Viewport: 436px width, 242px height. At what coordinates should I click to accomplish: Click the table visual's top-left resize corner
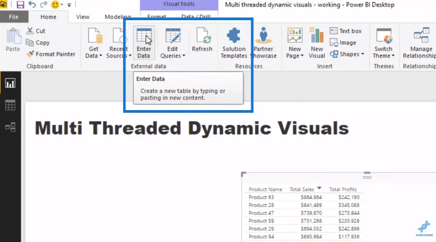(243, 174)
